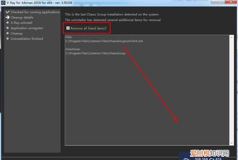Click the V-Ray logo in title bar
Screen dimensions: 238x160
click(x=3, y=3)
